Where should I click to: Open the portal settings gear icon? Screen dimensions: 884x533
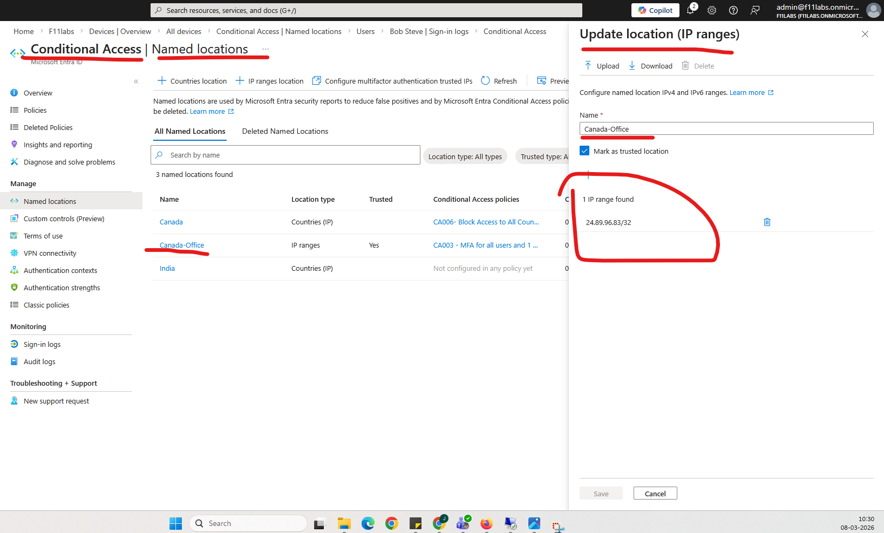click(712, 10)
